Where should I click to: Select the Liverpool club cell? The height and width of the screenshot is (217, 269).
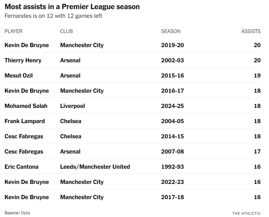tap(72, 106)
